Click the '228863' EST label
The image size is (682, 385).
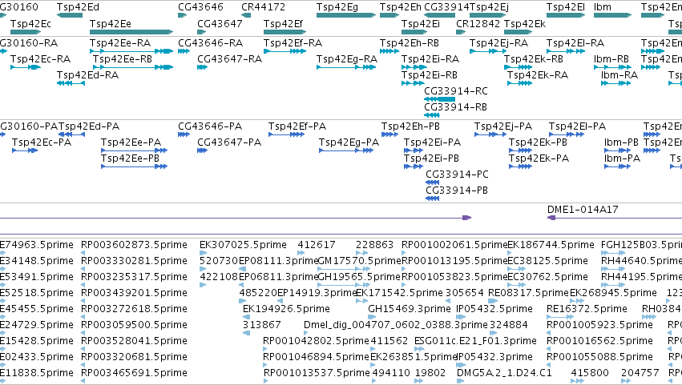coord(374,245)
